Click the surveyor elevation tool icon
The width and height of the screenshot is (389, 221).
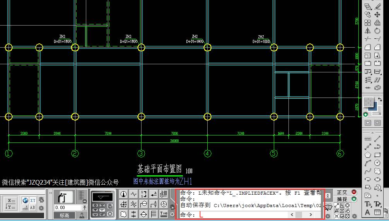point(64,197)
